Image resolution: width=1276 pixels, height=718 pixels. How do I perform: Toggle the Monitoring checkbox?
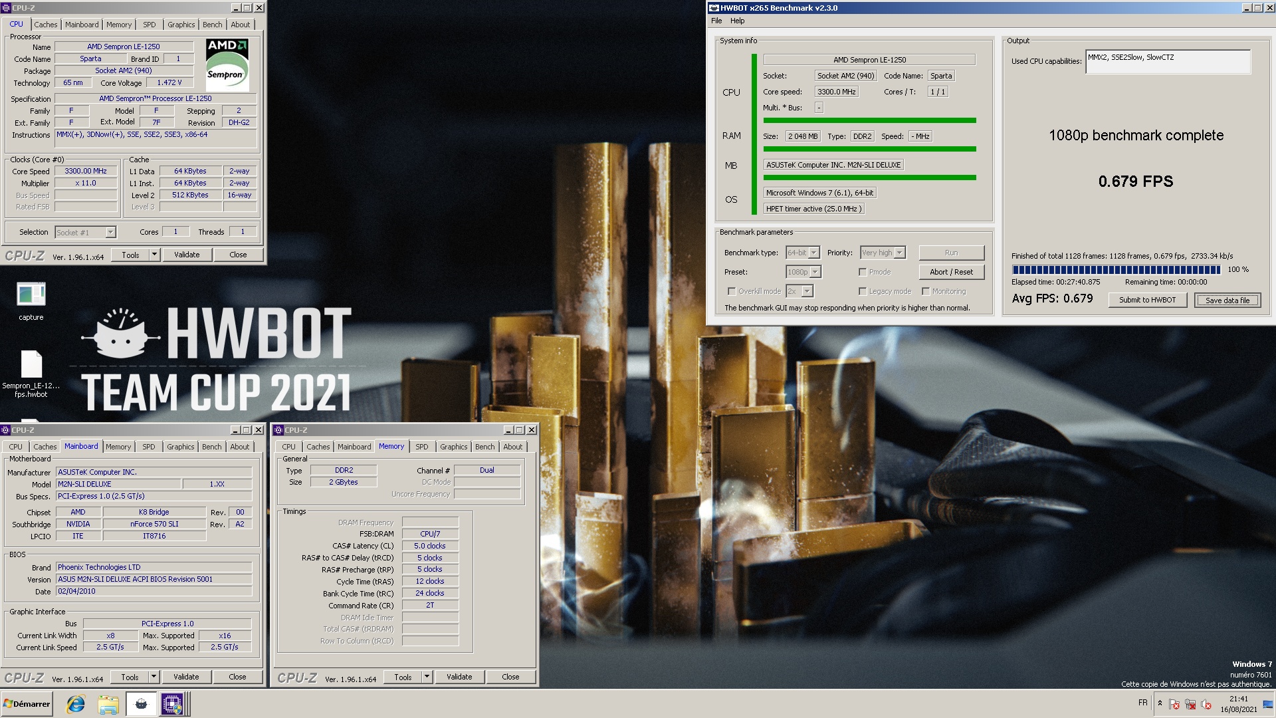point(926,291)
